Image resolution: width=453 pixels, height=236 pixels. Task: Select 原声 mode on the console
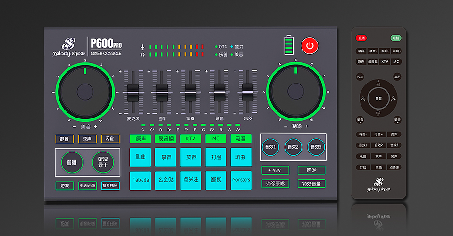(x=140, y=139)
